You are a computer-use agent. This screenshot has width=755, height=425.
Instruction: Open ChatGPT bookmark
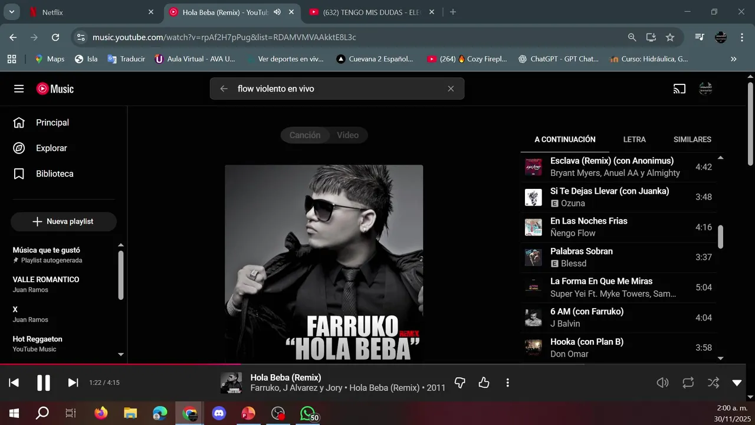tap(558, 59)
